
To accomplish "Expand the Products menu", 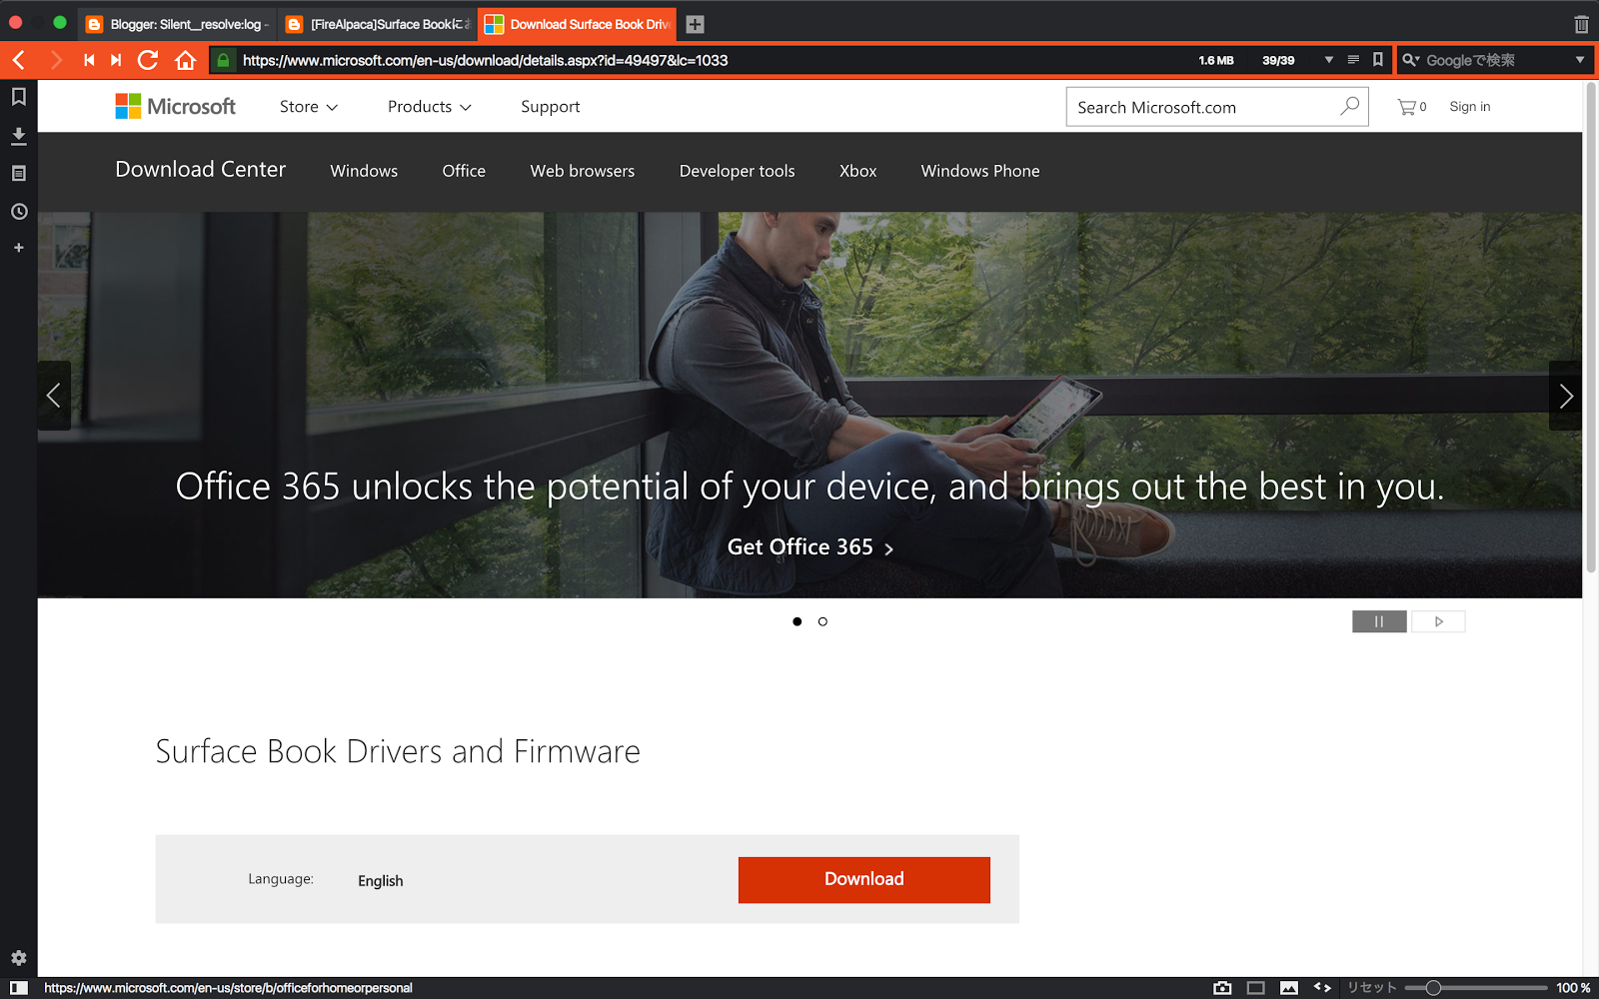I will 430,107.
